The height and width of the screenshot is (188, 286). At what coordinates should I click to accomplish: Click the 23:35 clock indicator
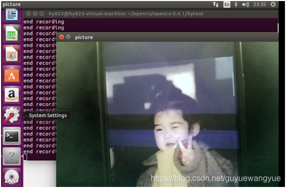click(259, 5)
